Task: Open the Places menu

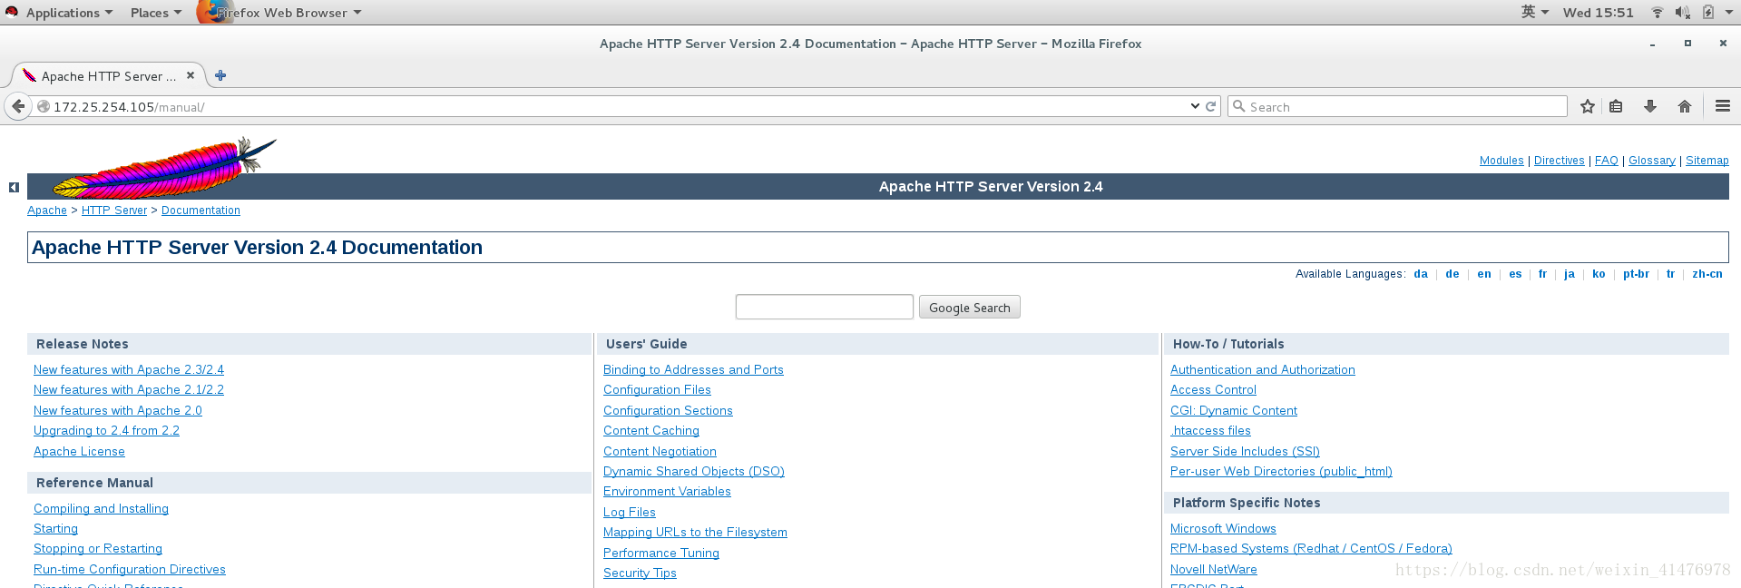Action: (155, 13)
